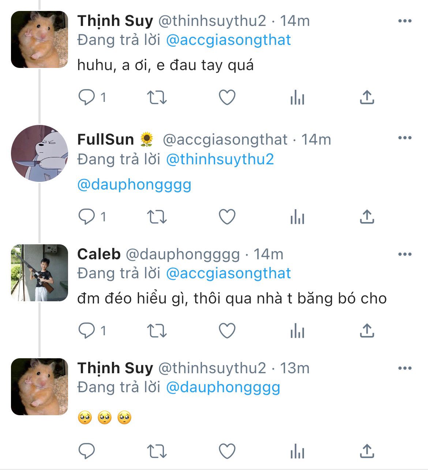This screenshot has height=470, width=428.
Task: Open Caleb's profile picture with gun
Action: click(40, 273)
